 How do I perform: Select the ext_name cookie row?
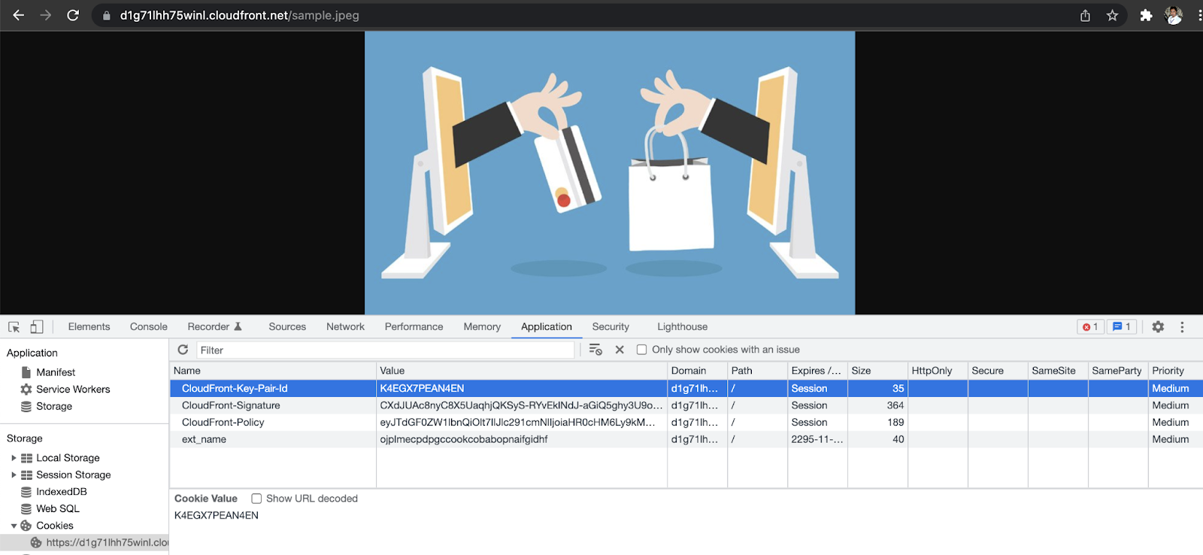pyautogui.click(x=686, y=439)
